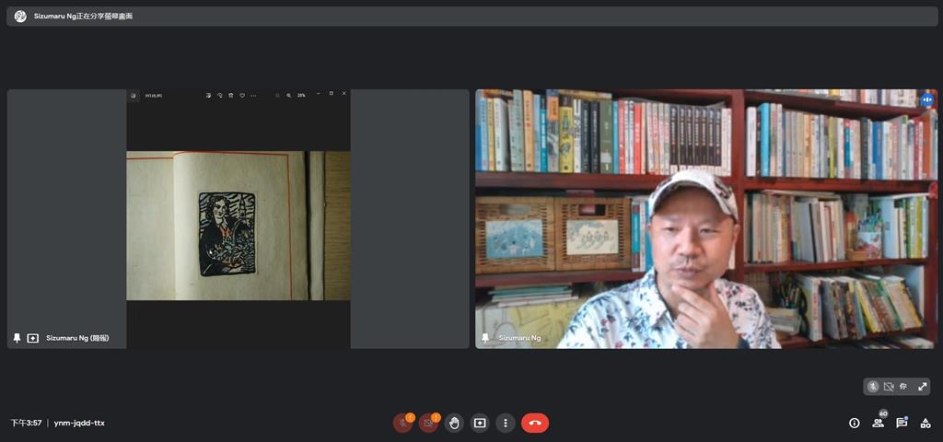Click the presentation icon beside Sizumaru Ng label
The height and width of the screenshot is (442, 943).
[33, 338]
